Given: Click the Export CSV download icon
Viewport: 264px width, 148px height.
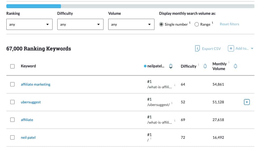Looking at the screenshot, I should point(197,48).
